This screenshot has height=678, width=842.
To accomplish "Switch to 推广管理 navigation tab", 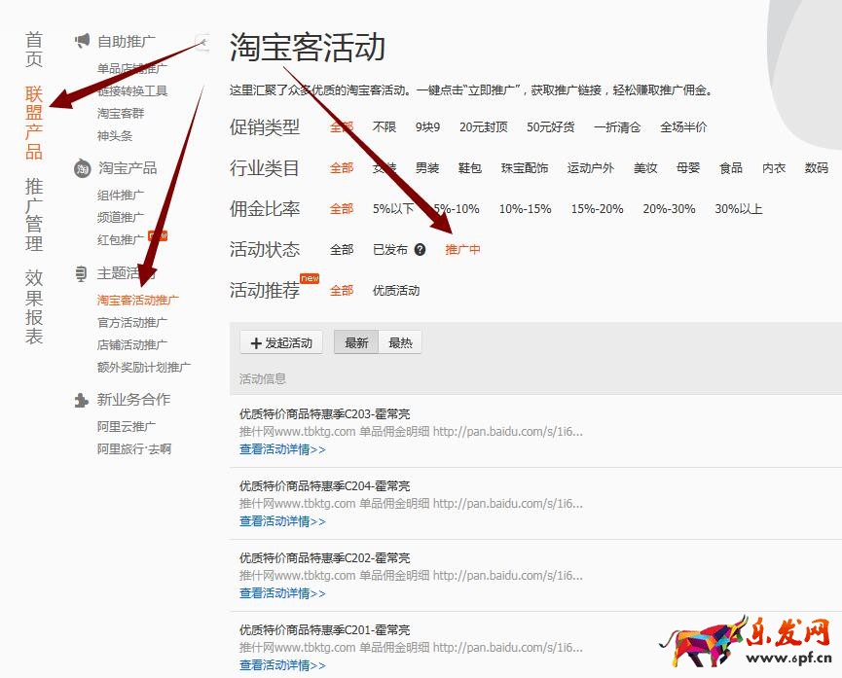I will click(34, 215).
